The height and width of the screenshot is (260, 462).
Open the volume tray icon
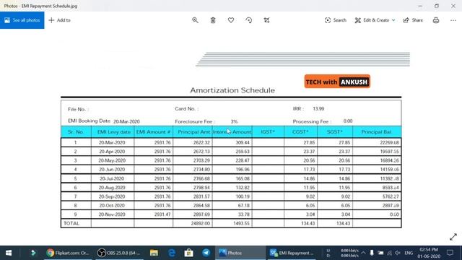398,253
